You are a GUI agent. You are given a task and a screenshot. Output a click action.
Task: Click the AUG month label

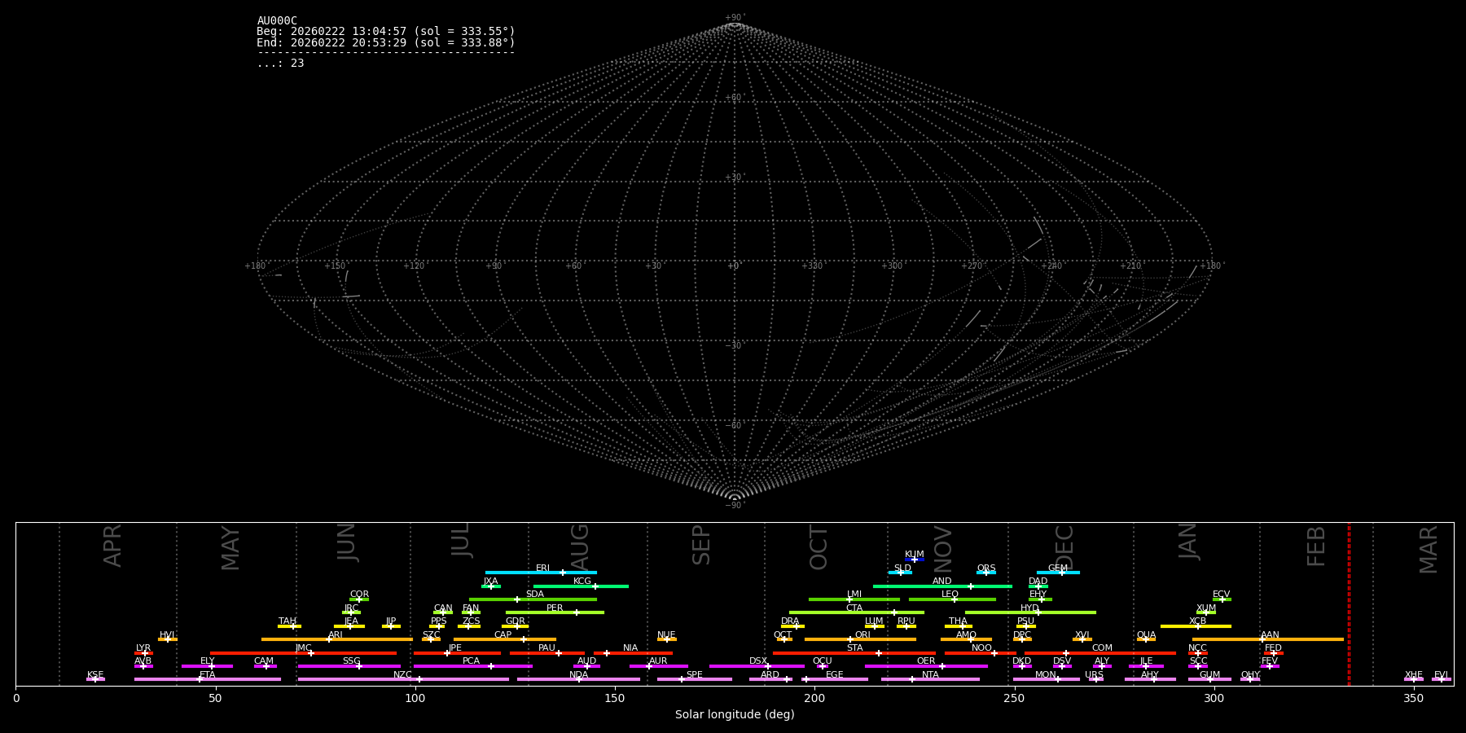point(579,546)
